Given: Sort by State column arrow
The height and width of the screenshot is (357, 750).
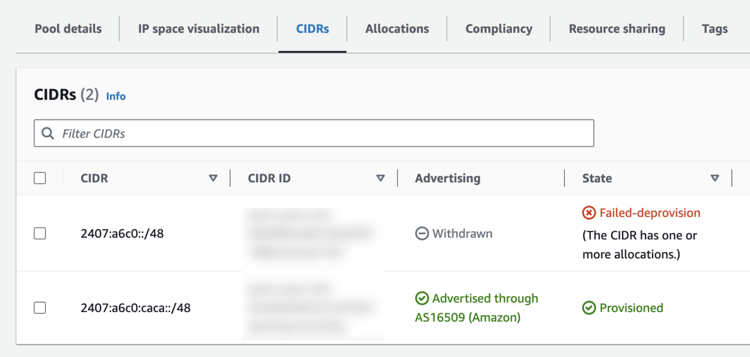Looking at the screenshot, I should pos(715,178).
